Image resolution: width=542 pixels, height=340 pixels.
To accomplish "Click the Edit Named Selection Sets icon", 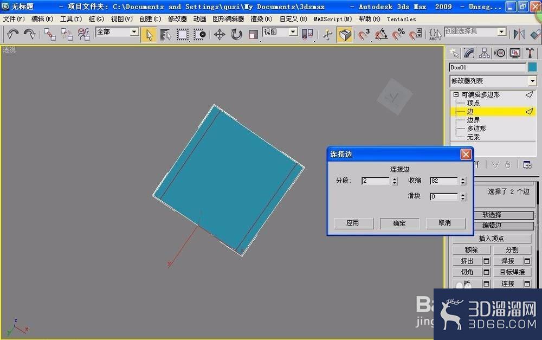I will coord(435,34).
